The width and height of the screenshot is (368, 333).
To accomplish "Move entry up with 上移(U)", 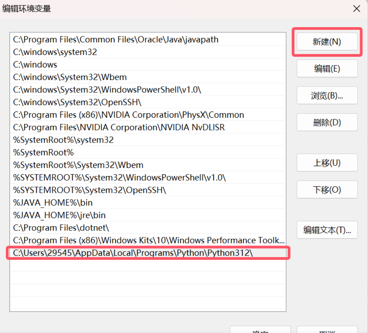I will (327, 163).
